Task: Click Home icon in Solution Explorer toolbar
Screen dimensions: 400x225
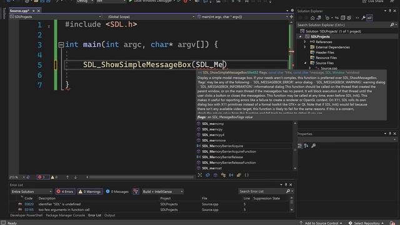Action: [x=312, y=18]
